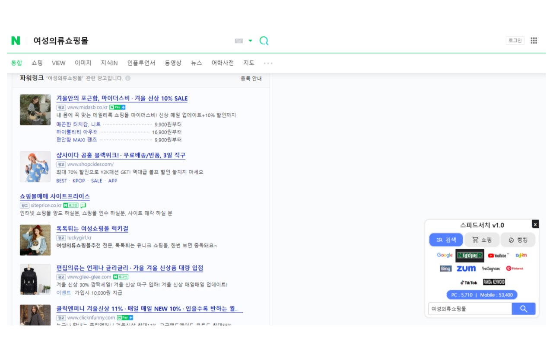Click the Pinterest icon
Viewport: 553px width, 346px height.
(x=515, y=268)
